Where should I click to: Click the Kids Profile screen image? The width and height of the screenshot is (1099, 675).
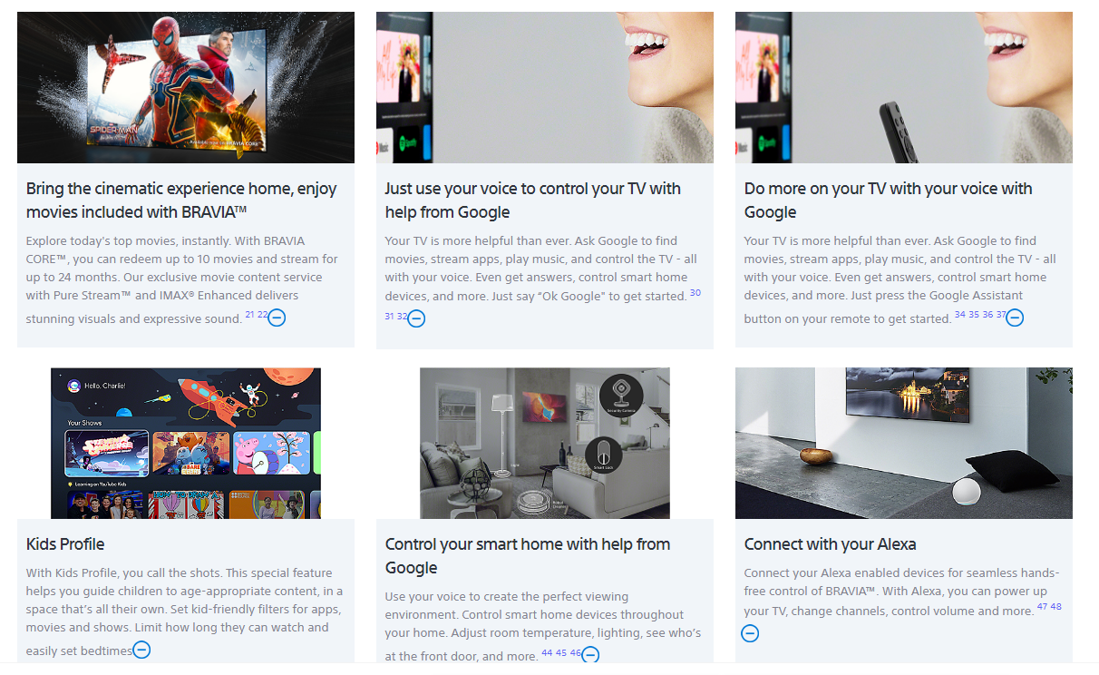[x=186, y=443]
